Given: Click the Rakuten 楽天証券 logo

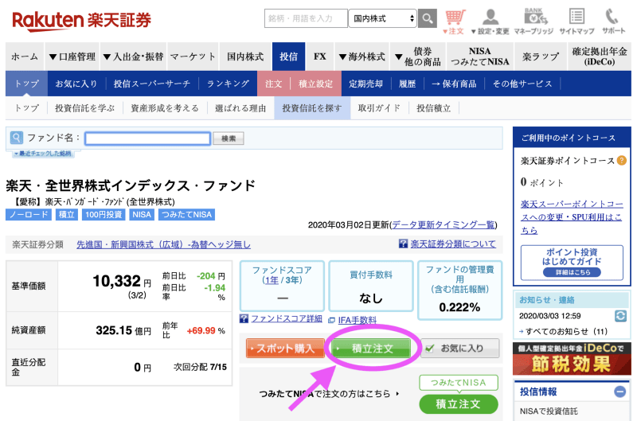Looking at the screenshot, I should click(x=82, y=21).
